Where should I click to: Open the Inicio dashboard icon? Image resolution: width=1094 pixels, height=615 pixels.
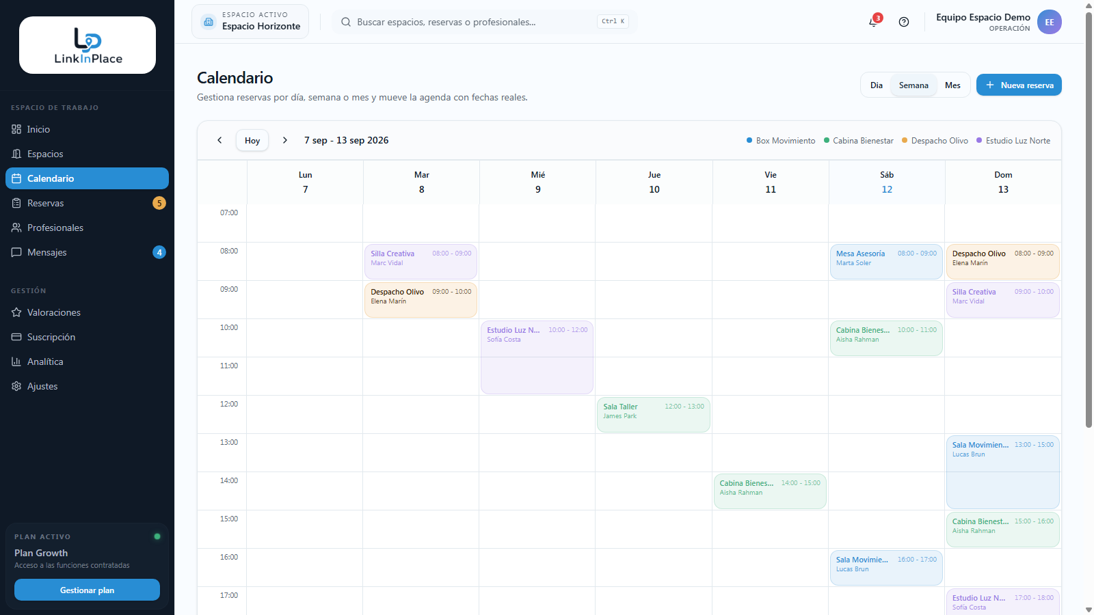point(16,129)
